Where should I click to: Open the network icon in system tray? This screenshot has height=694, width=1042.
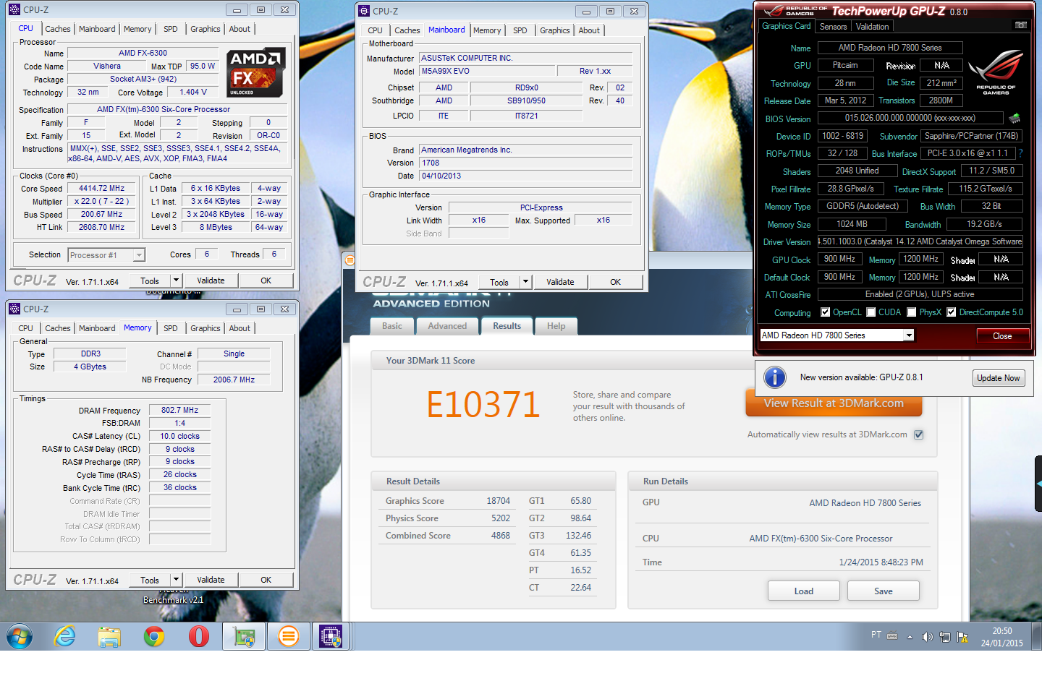(944, 637)
